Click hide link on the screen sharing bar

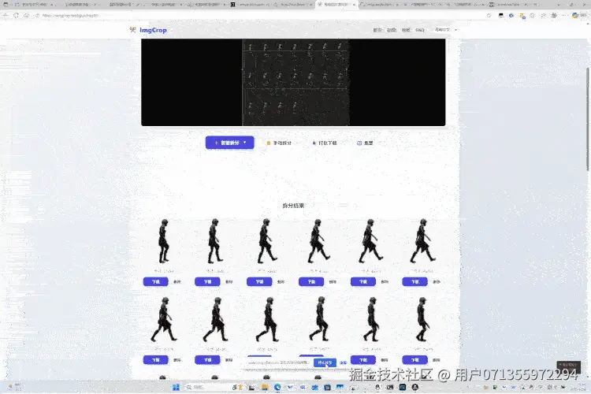click(344, 362)
